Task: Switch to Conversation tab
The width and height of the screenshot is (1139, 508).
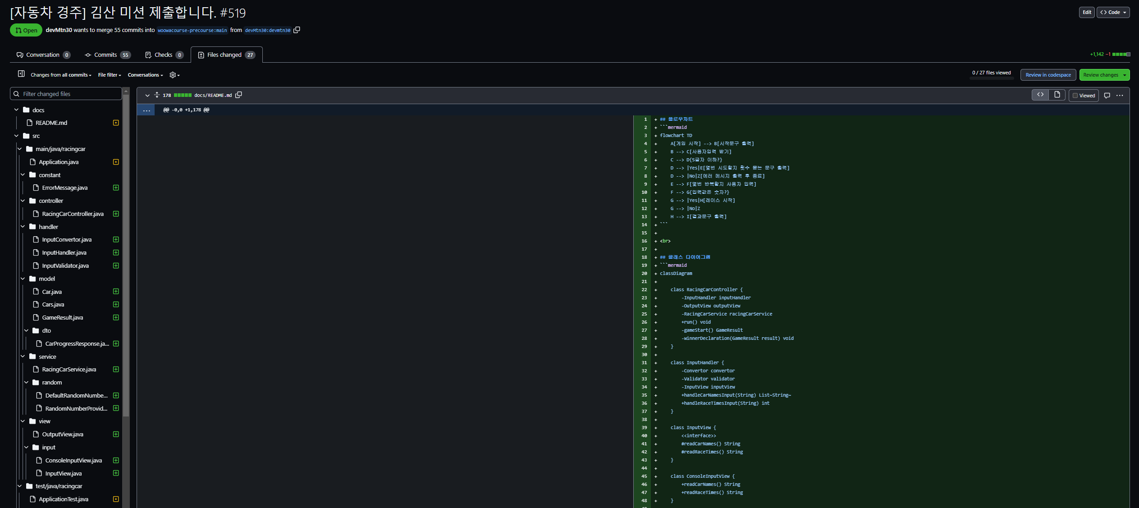Action: pos(43,55)
